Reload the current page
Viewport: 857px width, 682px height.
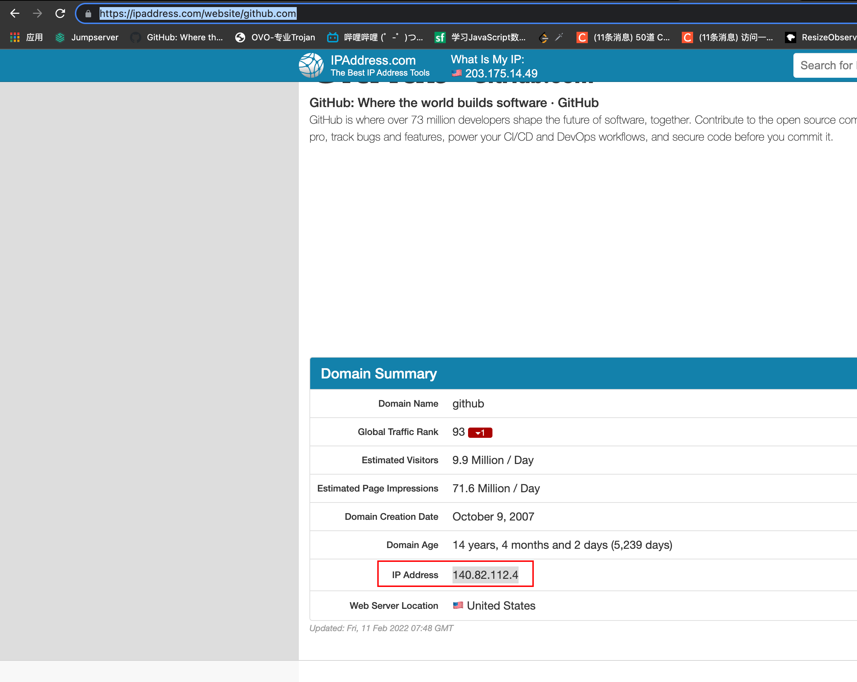tap(60, 13)
